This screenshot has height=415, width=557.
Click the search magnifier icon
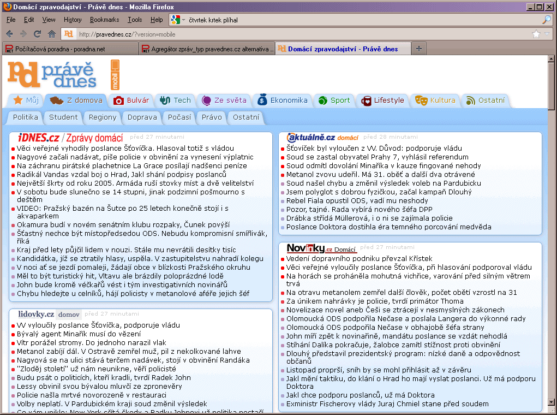(x=547, y=20)
